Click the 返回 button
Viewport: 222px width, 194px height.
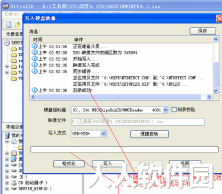pyautogui.click(x=185, y=164)
